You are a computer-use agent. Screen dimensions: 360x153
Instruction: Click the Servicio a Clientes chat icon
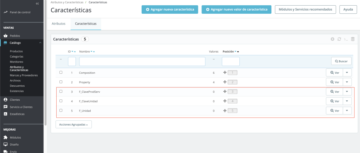[6, 107]
